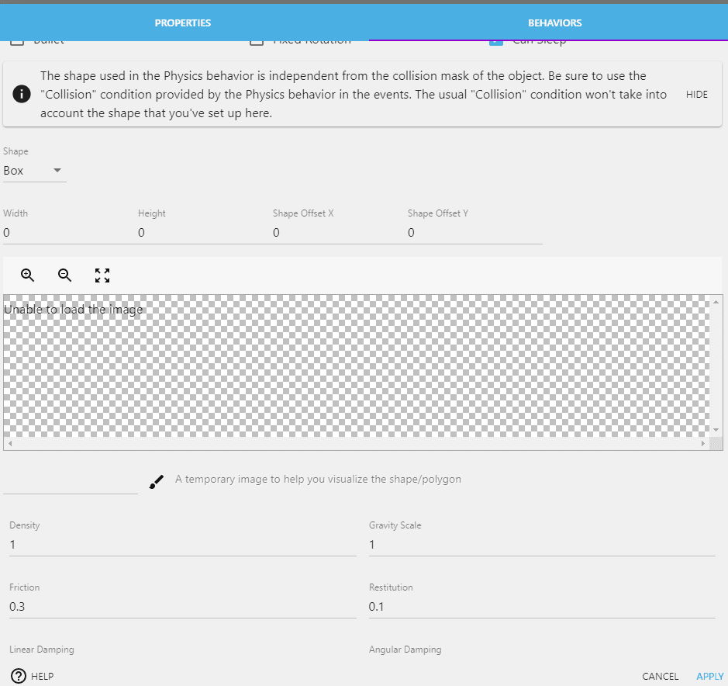Click the info icon in the notice
Screen dimensions: 728x686
pyautogui.click(x=22, y=95)
